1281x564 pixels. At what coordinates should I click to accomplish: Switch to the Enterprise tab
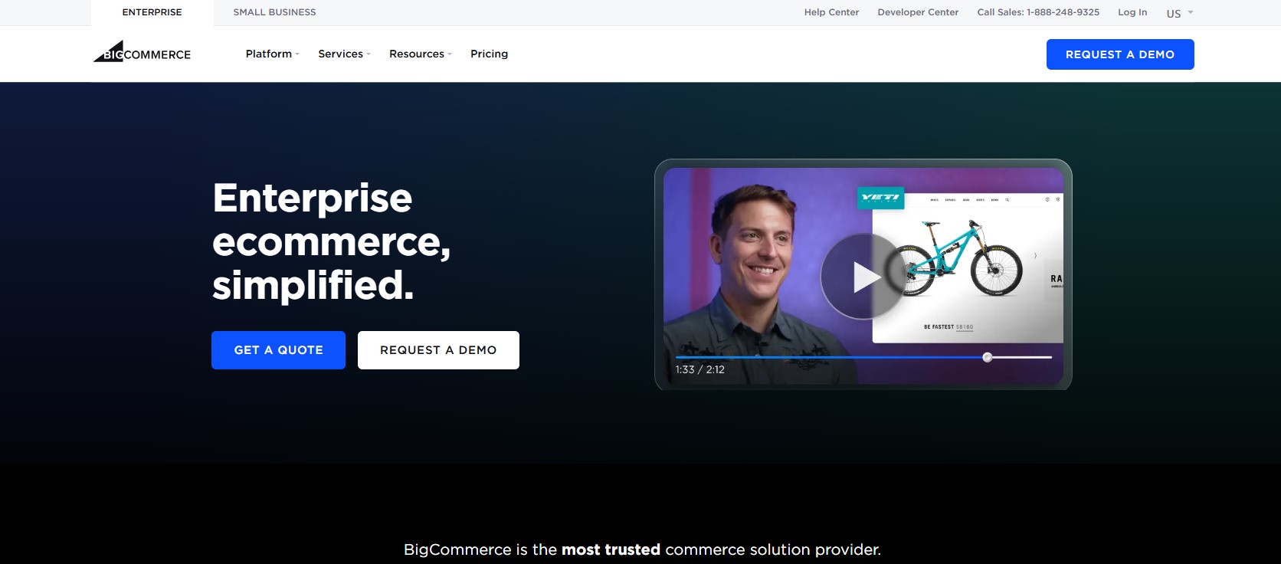[152, 12]
